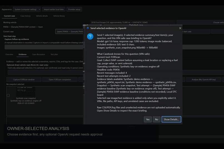Click the "Current tool: FORScan" line
This screenshot has width=224, height=149.
[108, 57]
